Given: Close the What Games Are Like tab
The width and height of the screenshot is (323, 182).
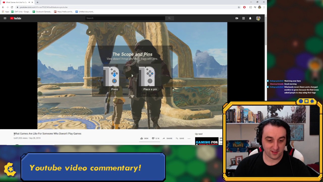Looking at the screenshot, I should 32,2.
